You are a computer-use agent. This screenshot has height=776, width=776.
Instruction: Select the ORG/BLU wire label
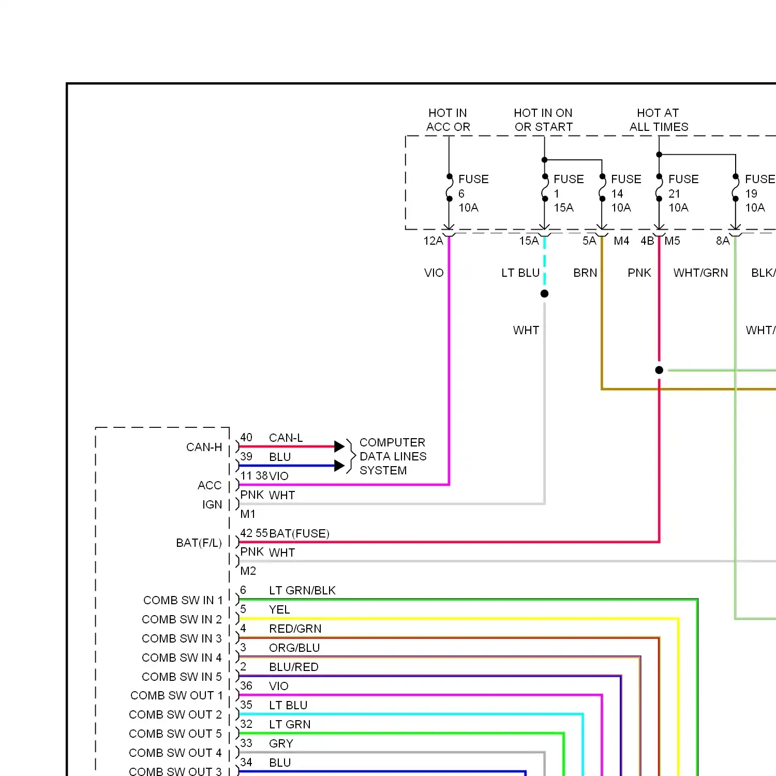(x=294, y=648)
